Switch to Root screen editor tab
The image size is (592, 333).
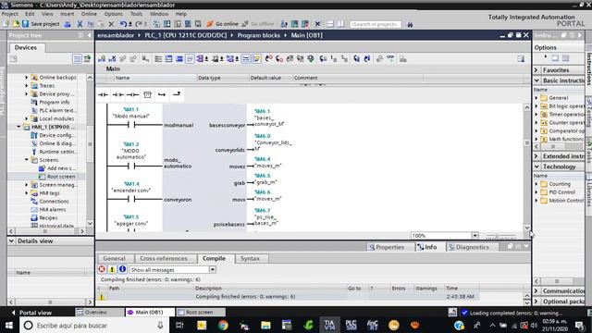201,313
